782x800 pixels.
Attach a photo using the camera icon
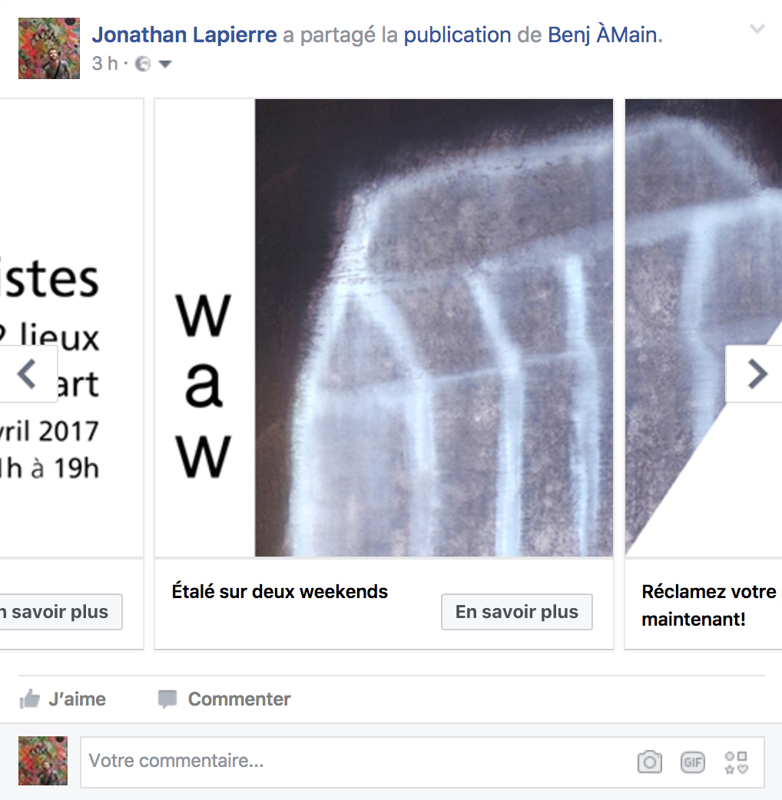[x=649, y=762]
